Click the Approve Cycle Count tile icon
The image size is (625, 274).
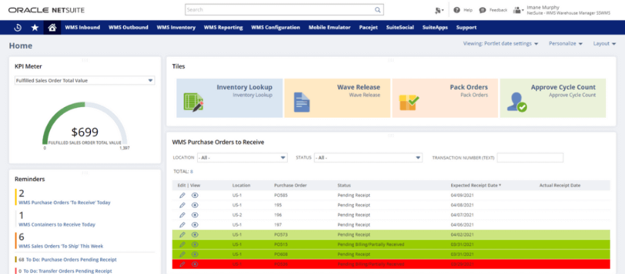click(x=517, y=102)
